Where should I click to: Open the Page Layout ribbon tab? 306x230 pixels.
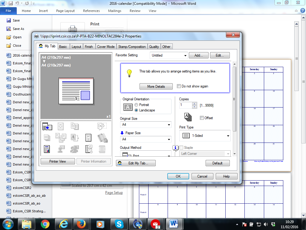[65, 11]
